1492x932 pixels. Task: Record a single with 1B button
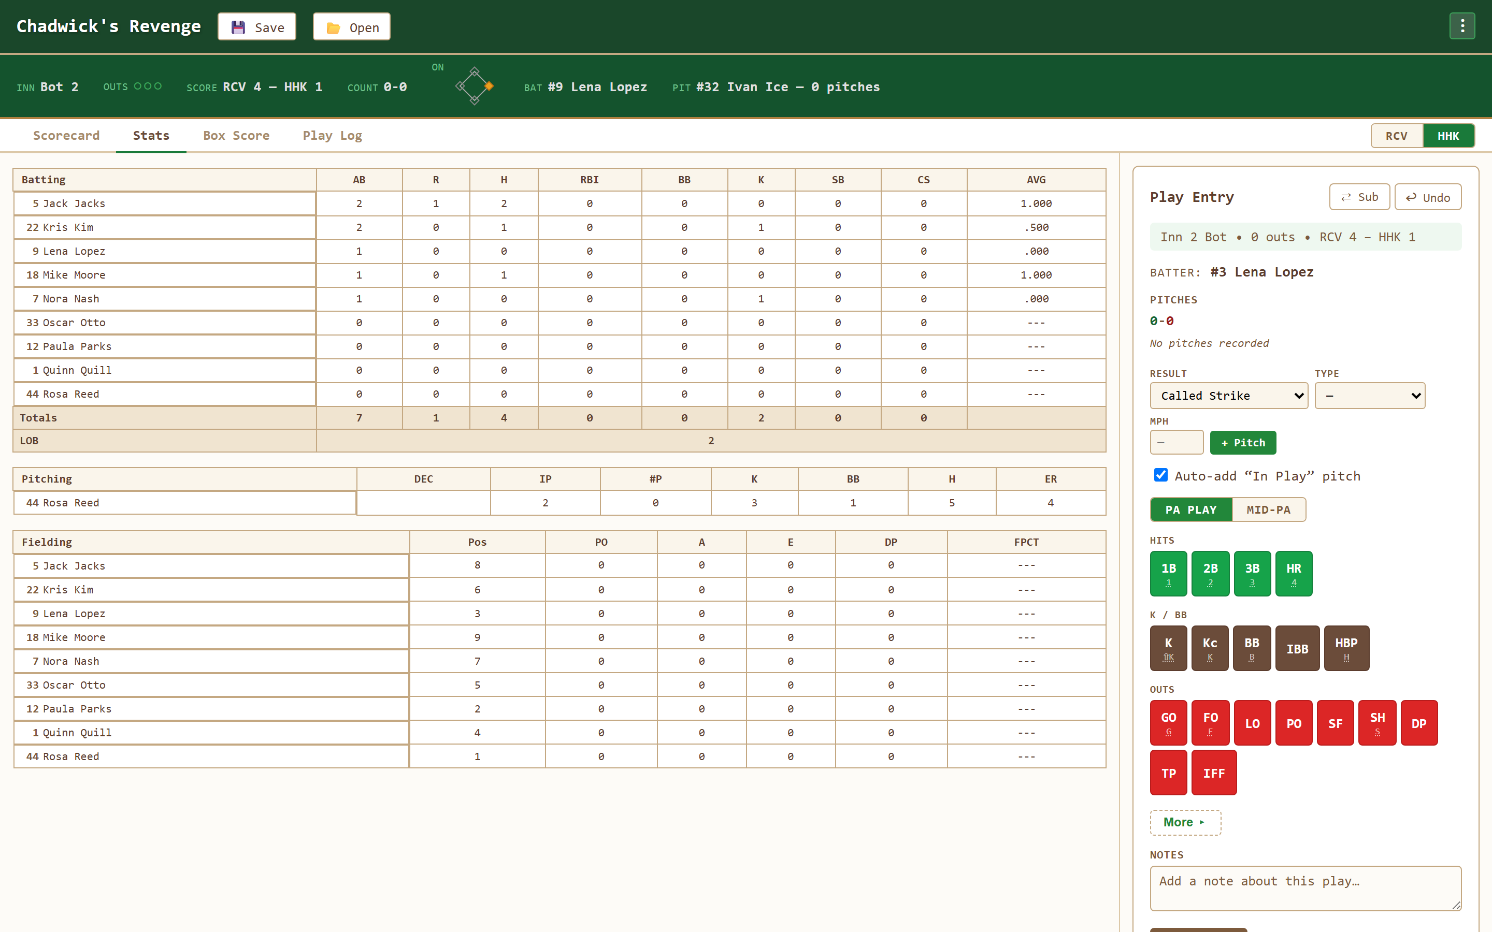click(1168, 573)
